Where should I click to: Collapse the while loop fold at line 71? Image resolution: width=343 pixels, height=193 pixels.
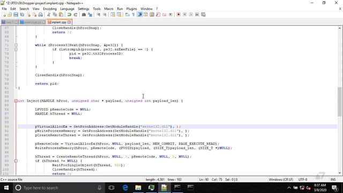[x=16, y=45]
